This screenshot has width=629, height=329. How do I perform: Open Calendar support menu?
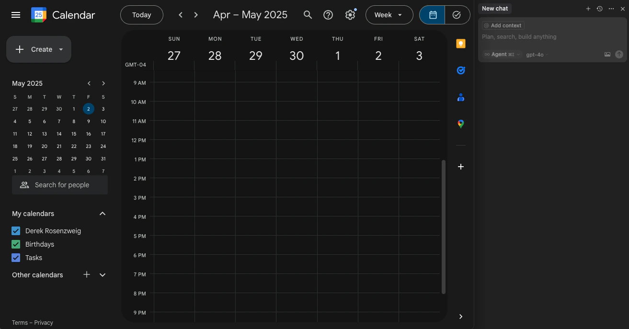pos(328,14)
